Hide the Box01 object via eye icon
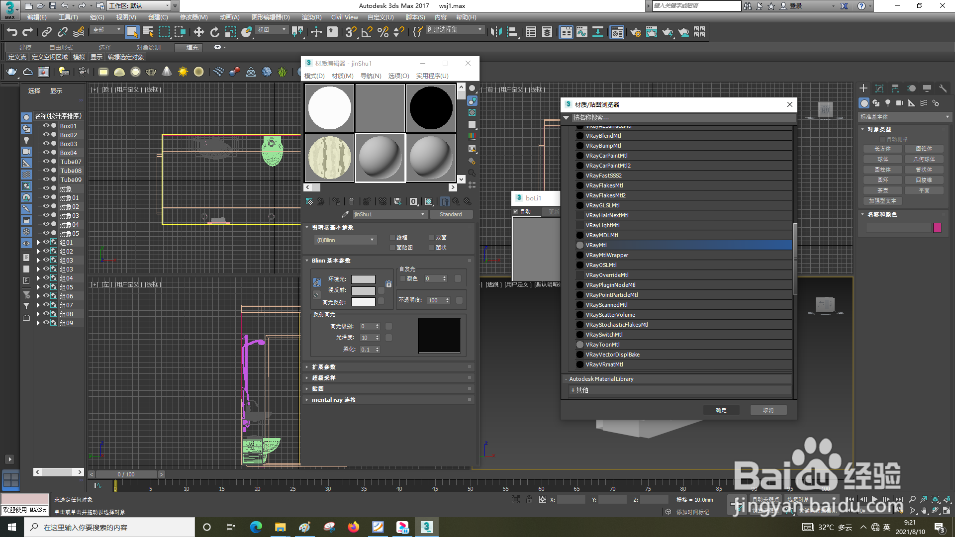The height and width of the screenshot is (538, 955). [x=46, y=126]
